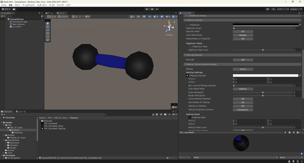
Task: Open the KN account dropdown
Action: 6,9
